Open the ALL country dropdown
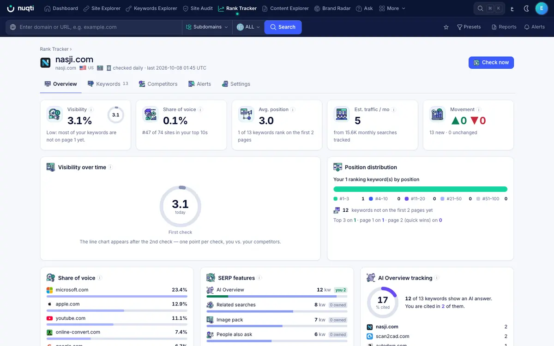This screenshot has height=346, width=554. coord(248,27)
